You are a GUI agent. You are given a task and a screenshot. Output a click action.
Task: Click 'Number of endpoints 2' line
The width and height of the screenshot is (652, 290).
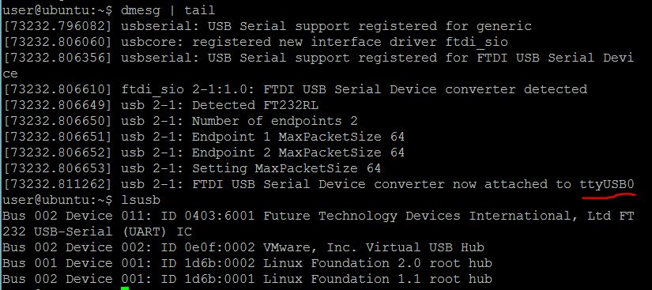tap(274, 121)
